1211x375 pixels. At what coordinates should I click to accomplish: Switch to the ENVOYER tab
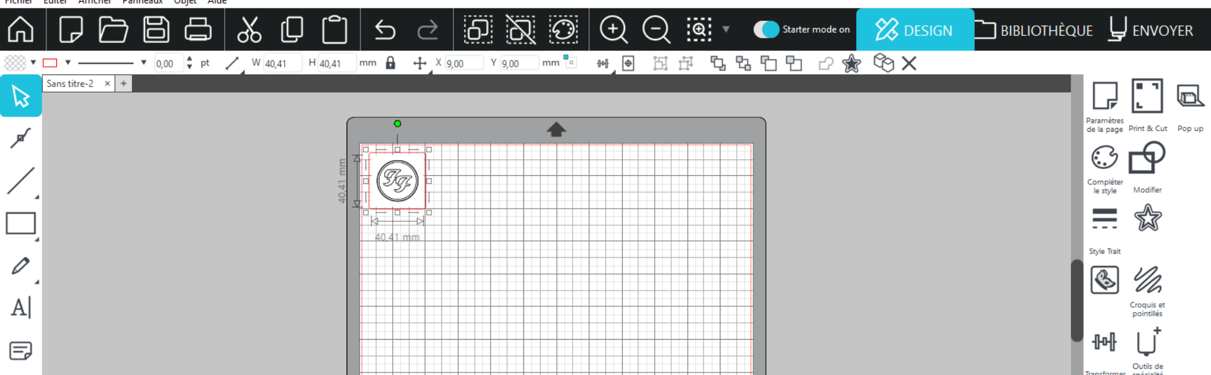[x=1151, y=30]
